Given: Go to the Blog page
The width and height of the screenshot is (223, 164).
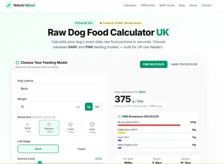Looking at the screenshot, I should [182, 6].
